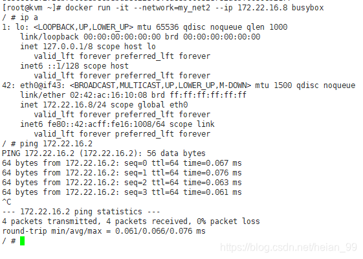The width and height of the screenshot is (363, 259).
Task: Click the ping statistics header line
Action: point(81,212)
